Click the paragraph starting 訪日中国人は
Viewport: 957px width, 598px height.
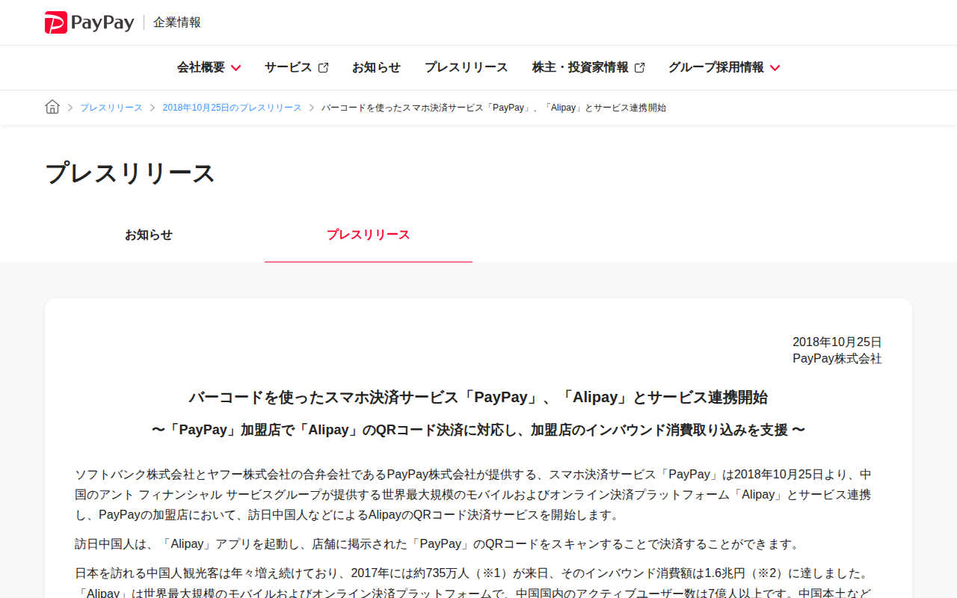437,544
